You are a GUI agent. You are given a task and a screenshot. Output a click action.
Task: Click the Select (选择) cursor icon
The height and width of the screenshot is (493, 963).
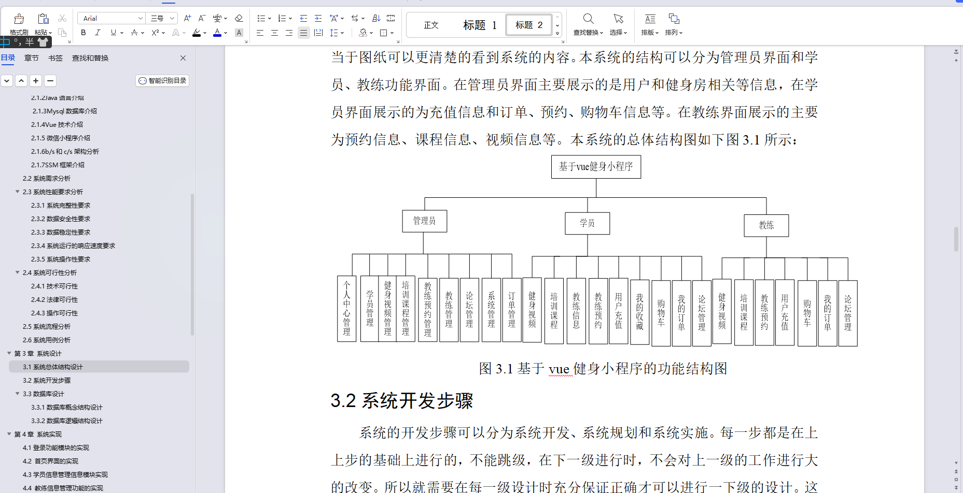click(618, 19)
